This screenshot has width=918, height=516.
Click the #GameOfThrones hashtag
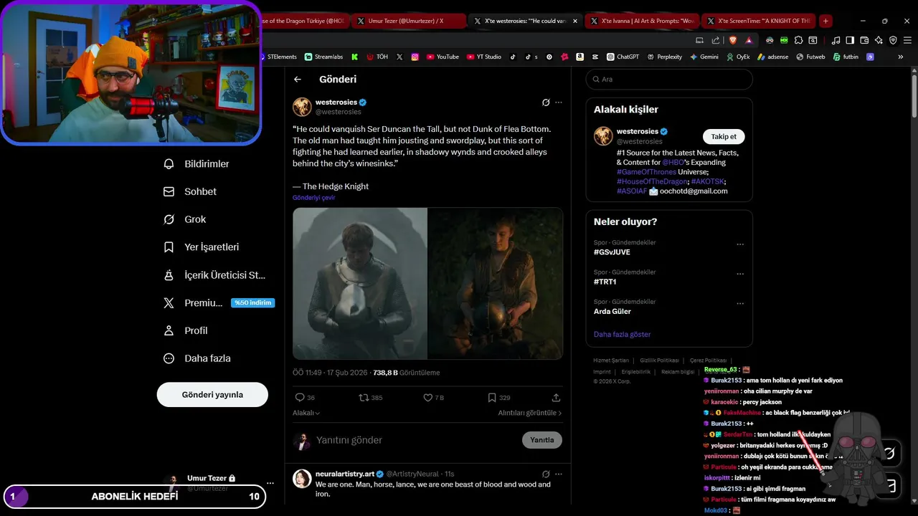tap(647, 172)
